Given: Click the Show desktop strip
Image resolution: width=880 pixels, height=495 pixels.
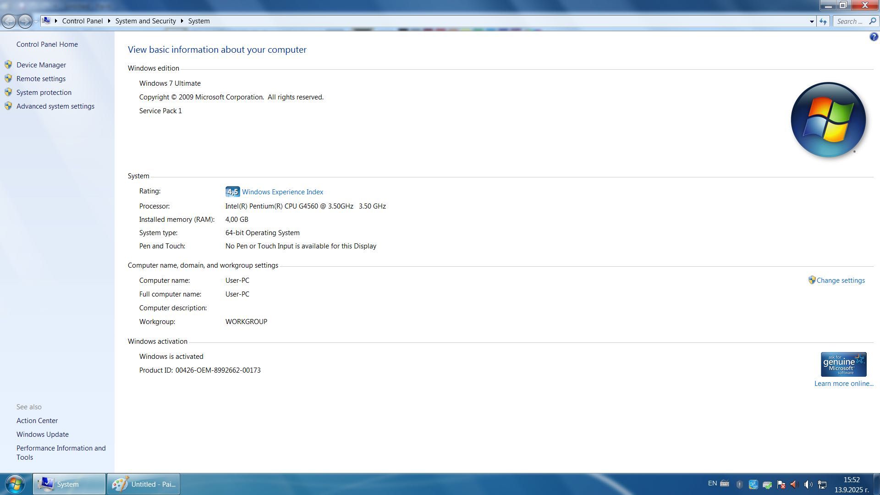Looking at the screenshot, I should [876, 484].
